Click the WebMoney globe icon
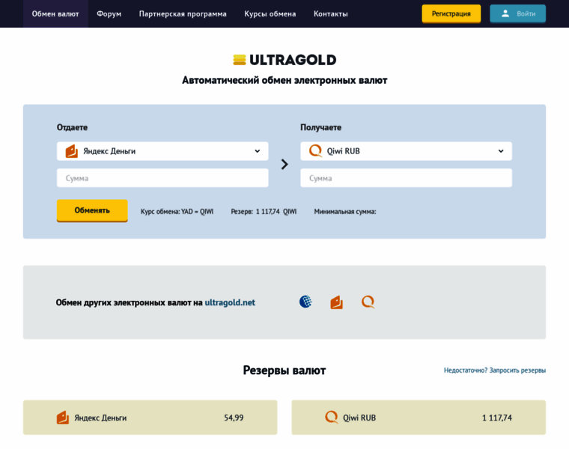Screen dimensions: 569x449 click(305, 302)
